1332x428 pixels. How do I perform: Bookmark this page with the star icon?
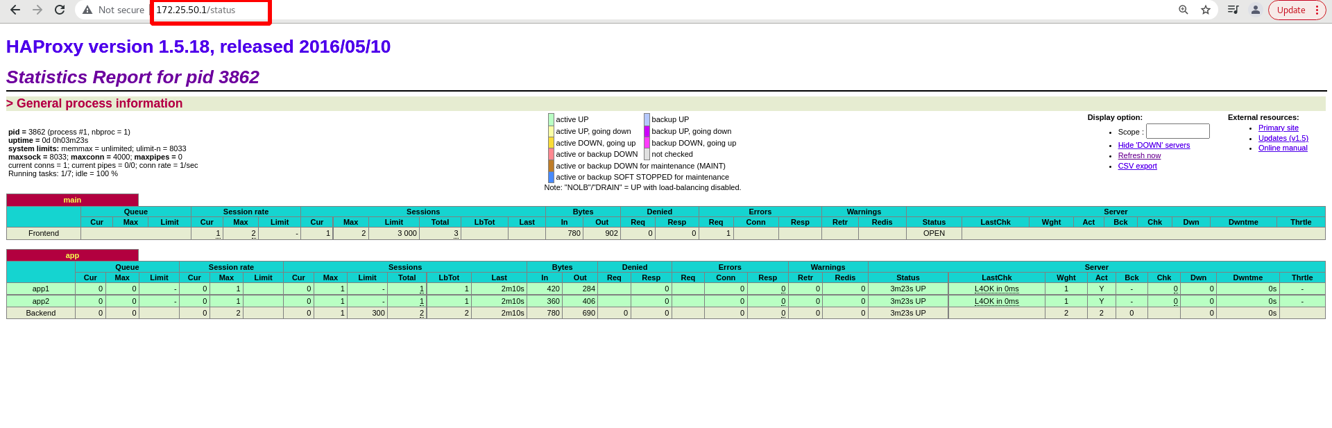1206,10
